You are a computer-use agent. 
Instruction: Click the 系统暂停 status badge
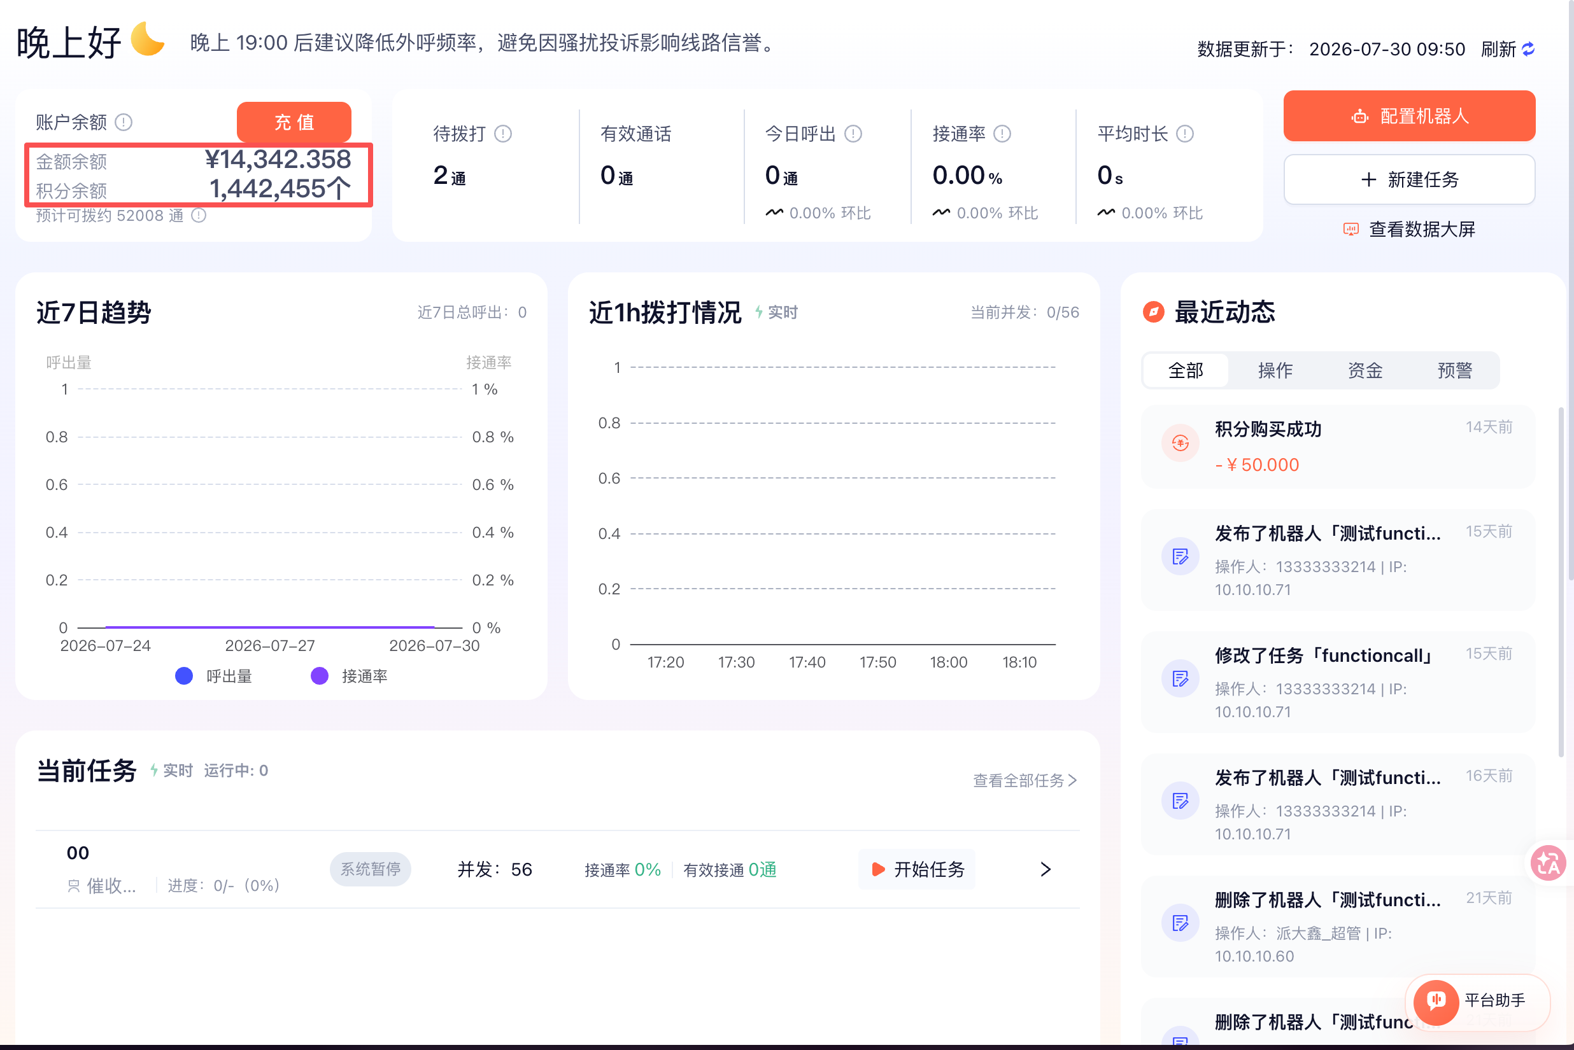[x=371, y=869]
